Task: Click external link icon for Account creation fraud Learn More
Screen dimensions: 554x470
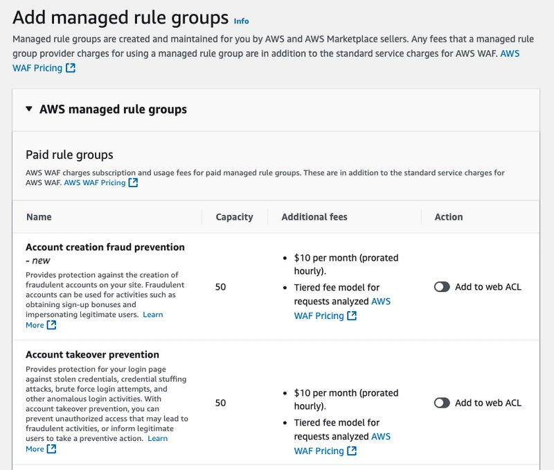Action: pos(51,324)
